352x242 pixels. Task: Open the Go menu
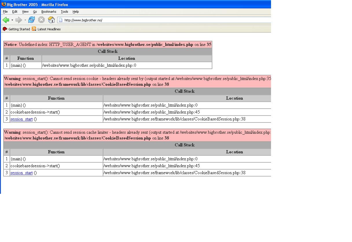tap(35, 12)
